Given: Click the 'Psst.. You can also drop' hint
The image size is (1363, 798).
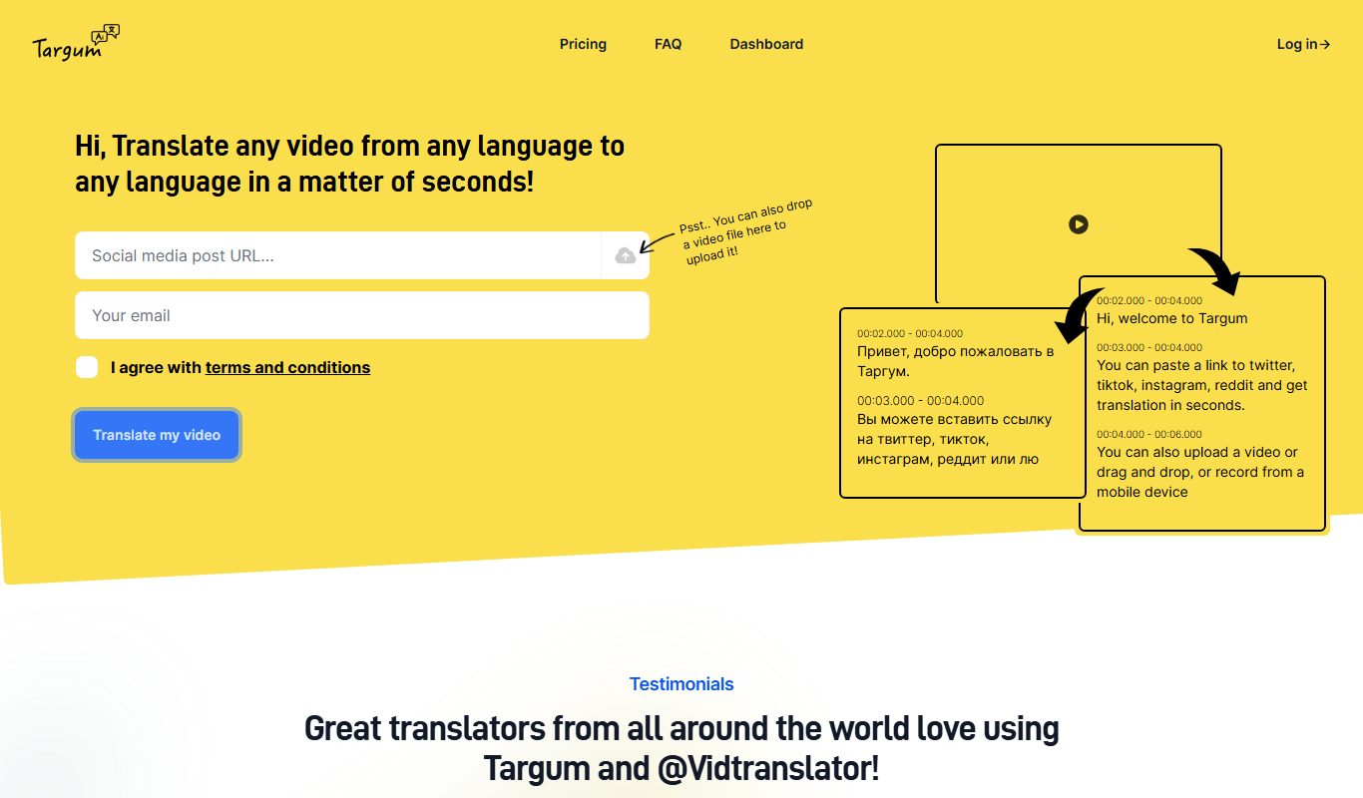Looking at the screenshot, I should click(x=748, y=230).
